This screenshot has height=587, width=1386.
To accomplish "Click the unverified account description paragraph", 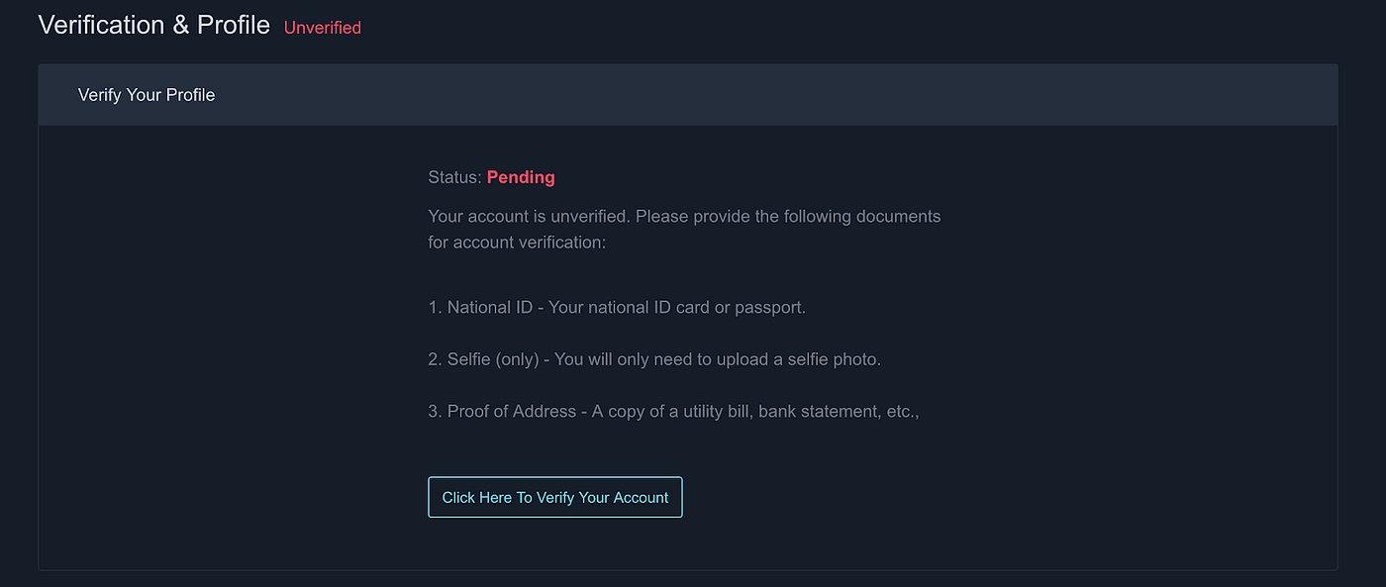I will click(683, 228).
